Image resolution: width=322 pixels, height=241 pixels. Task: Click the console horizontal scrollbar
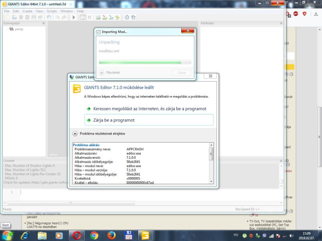point(71,203)
